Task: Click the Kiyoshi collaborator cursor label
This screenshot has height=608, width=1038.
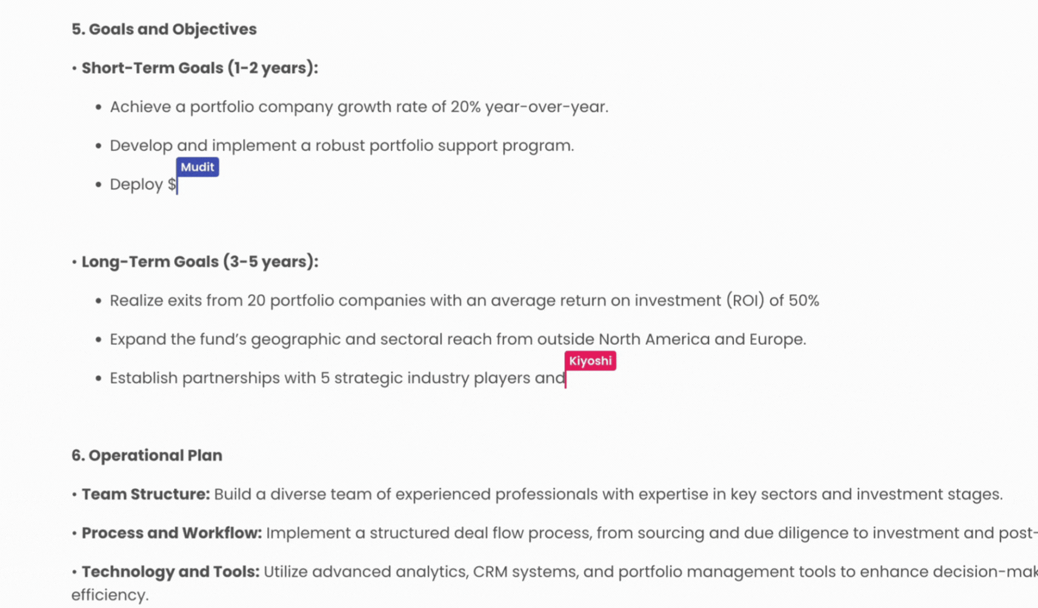Action: pyautogui.click(x=590, y=361)
